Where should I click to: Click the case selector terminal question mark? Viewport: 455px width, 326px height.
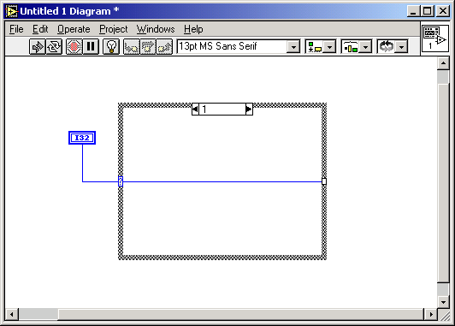pyautogui.click(x=121, y=181)
